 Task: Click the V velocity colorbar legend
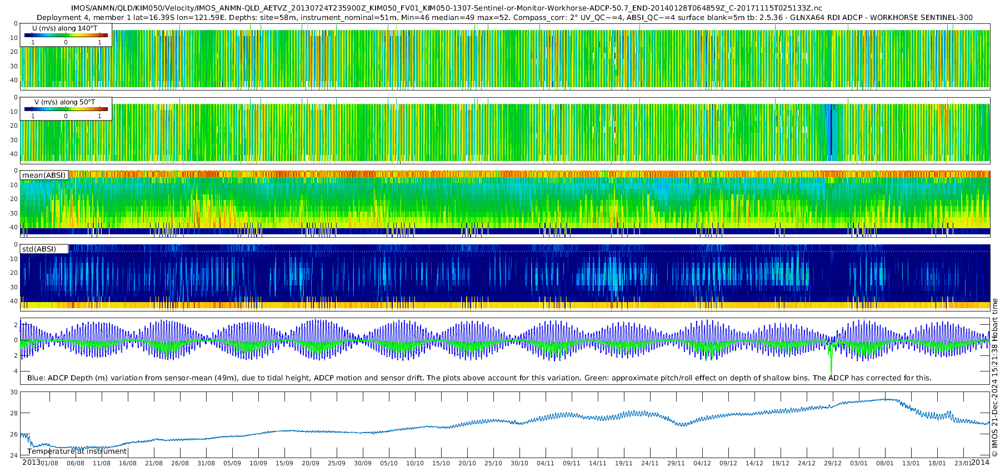pyautogui.click(x=66, y=109)
